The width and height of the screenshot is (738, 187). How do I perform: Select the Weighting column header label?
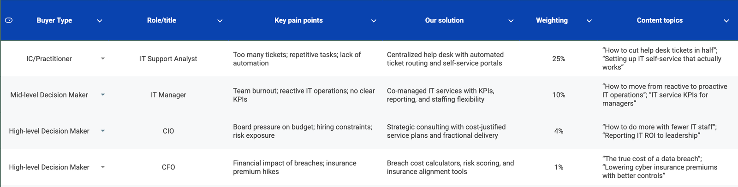552,20
